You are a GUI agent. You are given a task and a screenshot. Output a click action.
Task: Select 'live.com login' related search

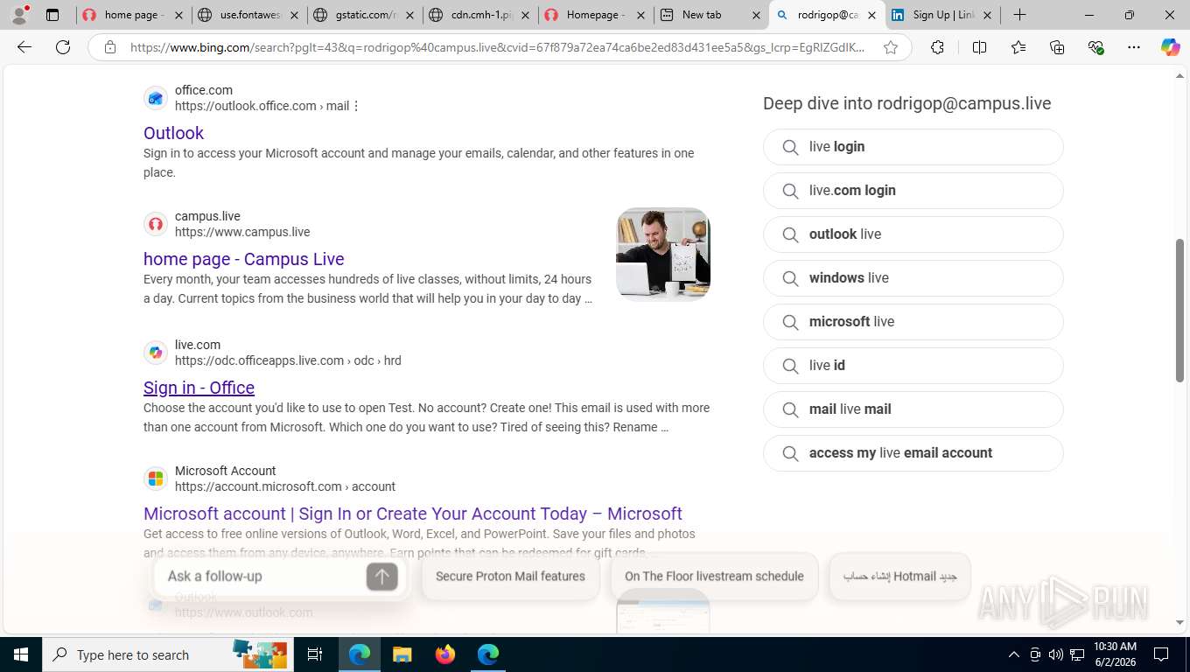coord(913,191)
